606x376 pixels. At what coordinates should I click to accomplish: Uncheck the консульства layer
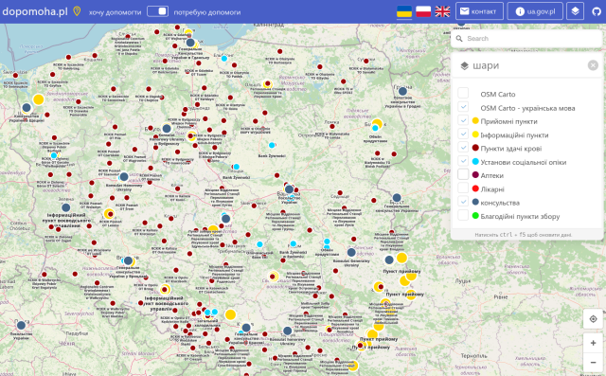point(463,202)
